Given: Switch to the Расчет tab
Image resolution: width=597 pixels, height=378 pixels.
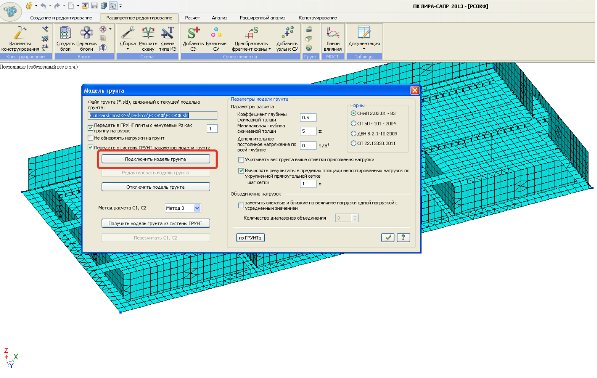Looking at the screenshot, I should [192, 18].
